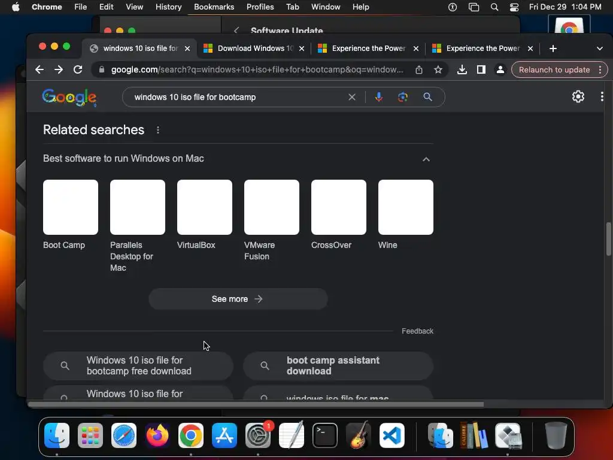Launch Terminal from the Dock
This screenshot has width=613, height=460.
(x=325, y=435)
